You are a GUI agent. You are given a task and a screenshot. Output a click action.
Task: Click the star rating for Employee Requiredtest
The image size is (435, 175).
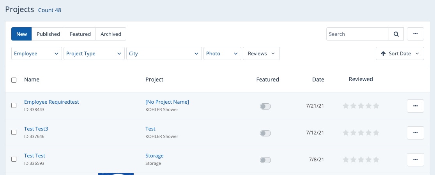point(361,106)
